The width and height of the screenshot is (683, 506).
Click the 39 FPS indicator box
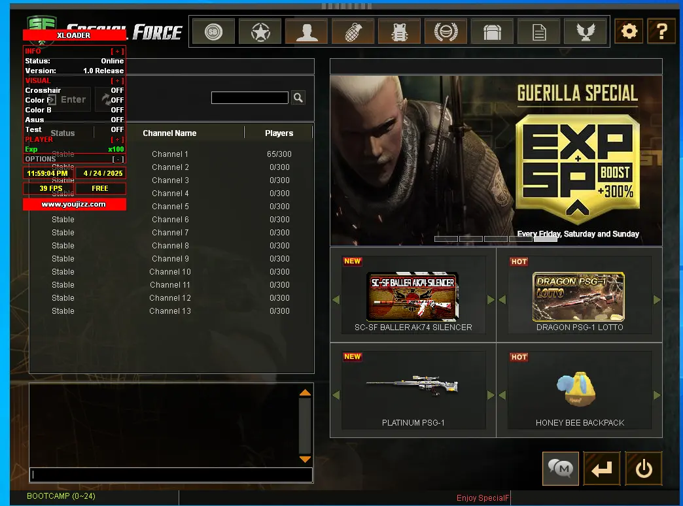pyautogui.click(x=49, y=188)
